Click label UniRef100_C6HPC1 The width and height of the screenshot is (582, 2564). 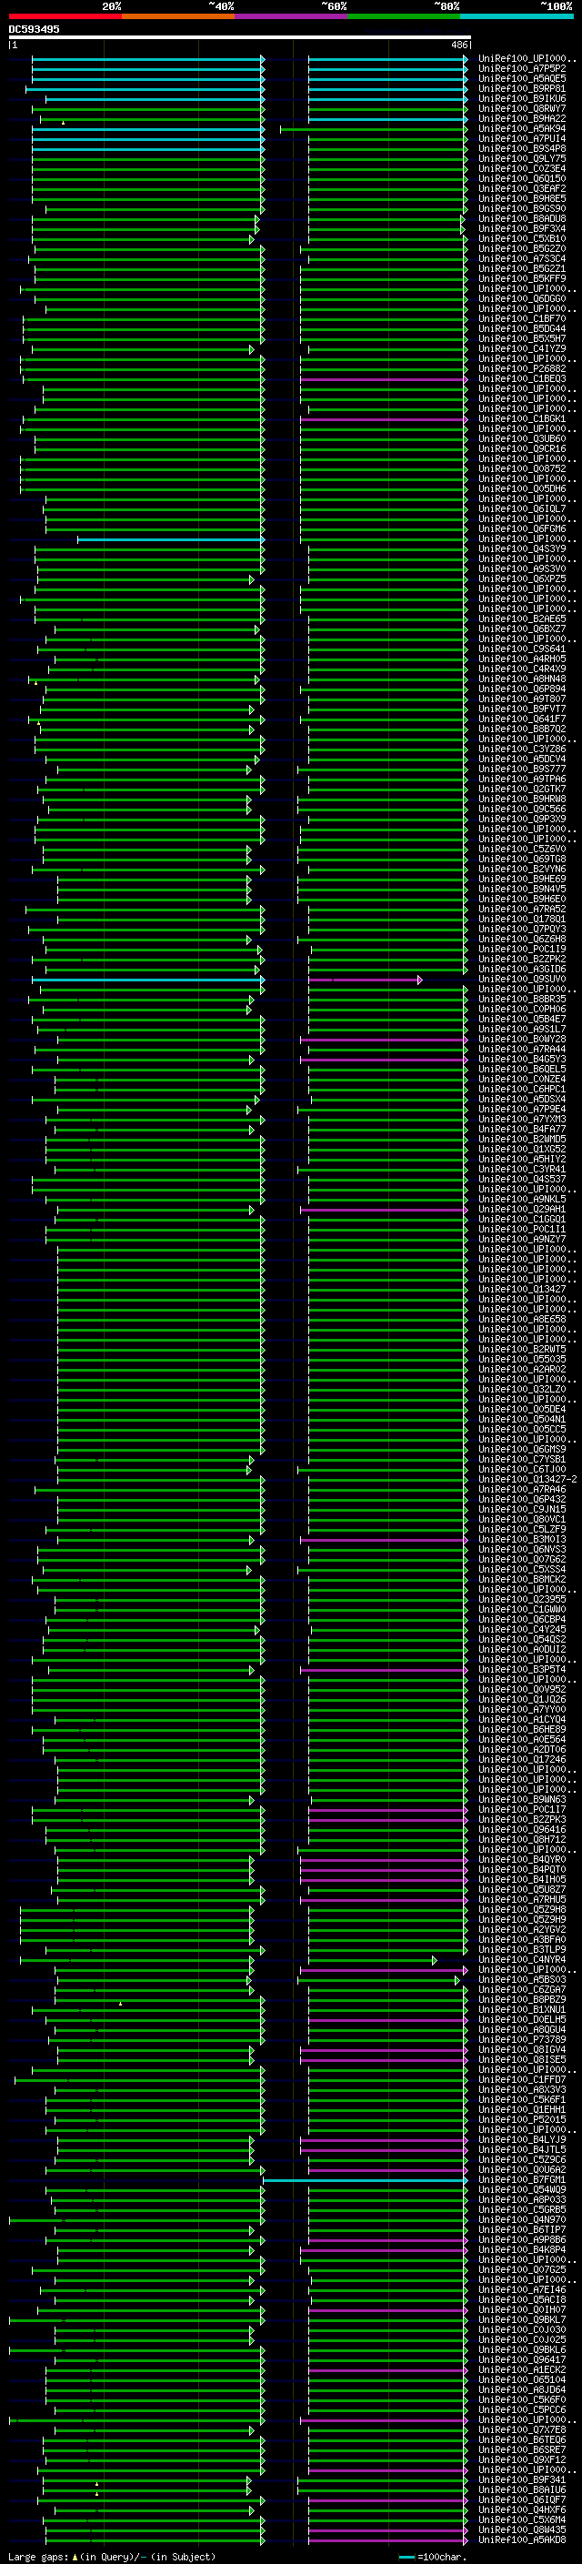[522, 1089]
